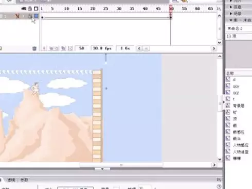Toggle lock on the current layer
The width and height of the screenshot is (252, 189).
[30, 16]
